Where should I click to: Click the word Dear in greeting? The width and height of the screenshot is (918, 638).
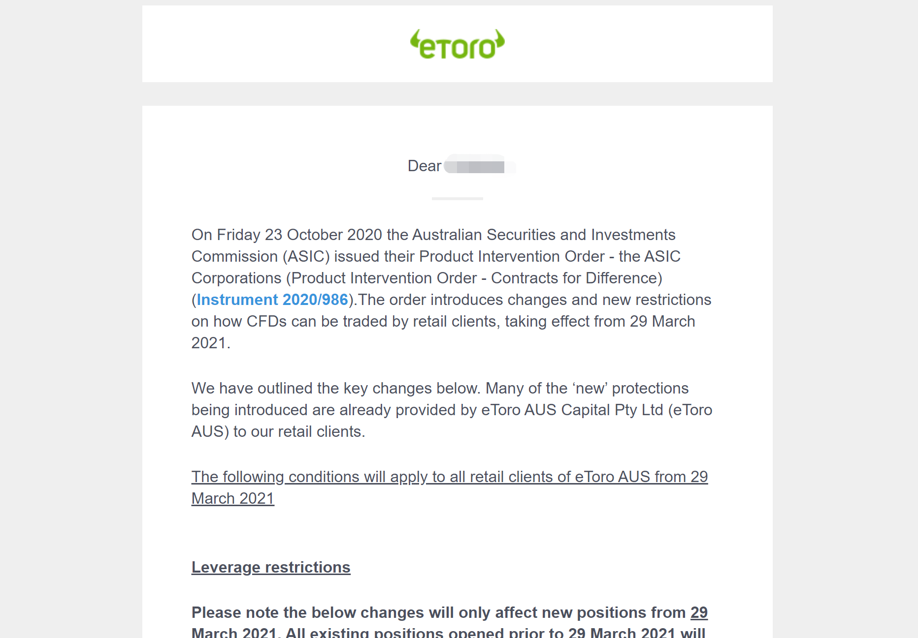coord(425,166)
